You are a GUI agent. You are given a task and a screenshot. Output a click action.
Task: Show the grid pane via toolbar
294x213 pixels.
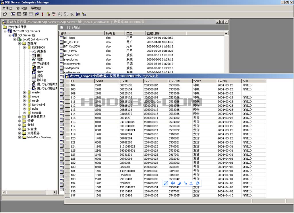19,14
